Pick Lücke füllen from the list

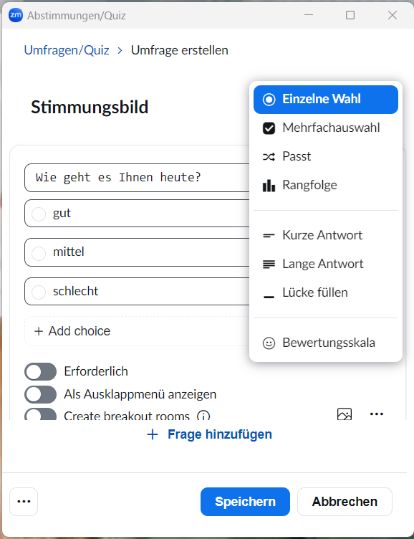tap(326, 293)
